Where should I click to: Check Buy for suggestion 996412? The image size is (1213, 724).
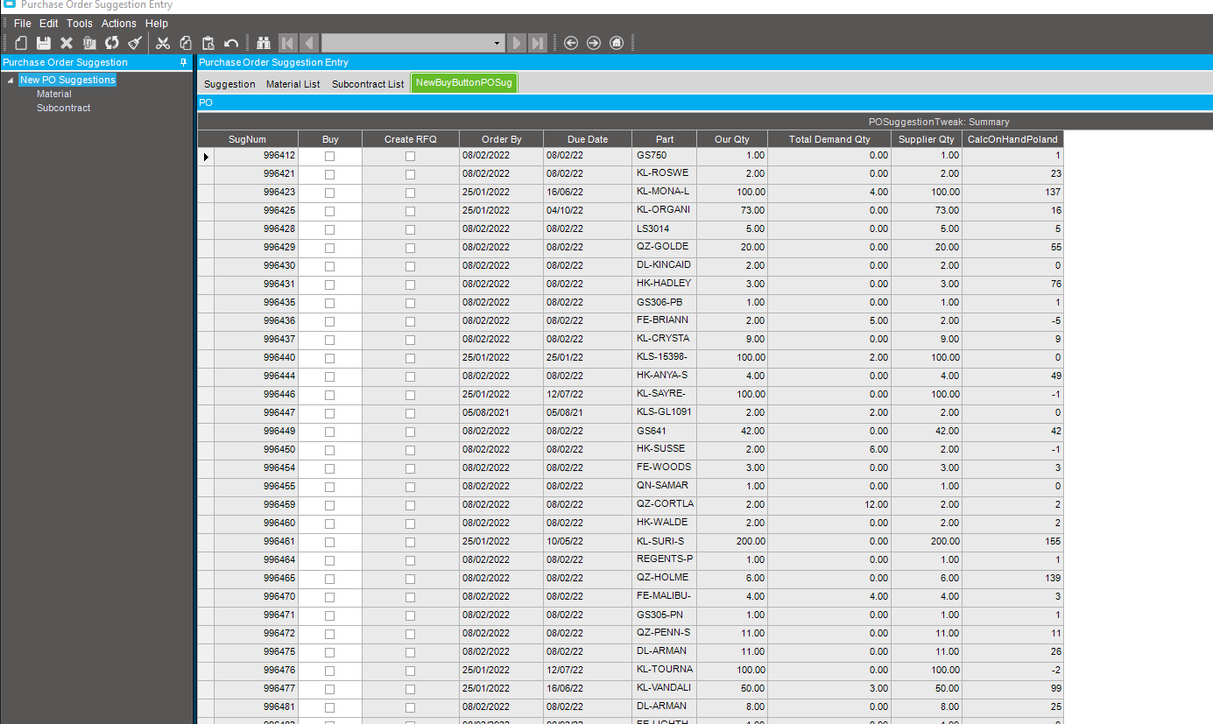pos(329,156)
